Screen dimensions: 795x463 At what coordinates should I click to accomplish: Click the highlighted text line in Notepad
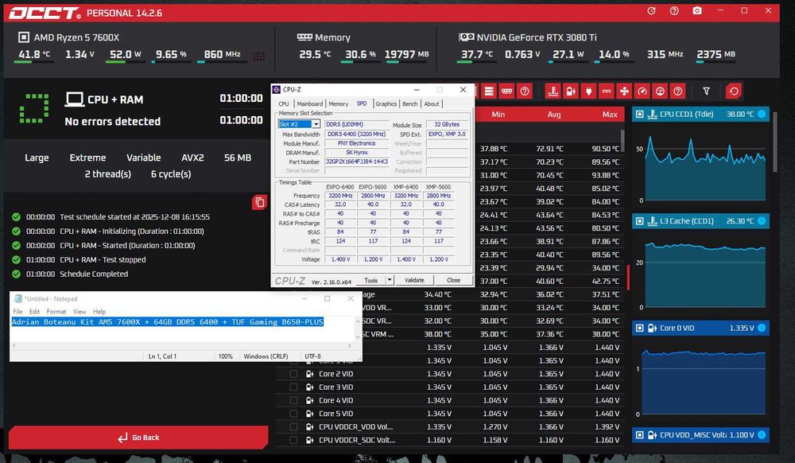pyautogui.click(x=167, y=322)
